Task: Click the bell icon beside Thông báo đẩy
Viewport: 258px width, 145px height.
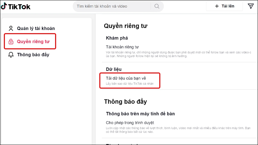Action: [11, 55]
